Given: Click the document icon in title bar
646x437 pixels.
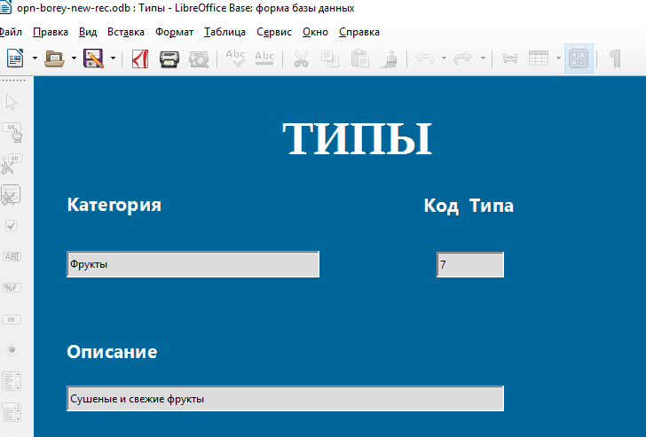Looking at the screenshot, I should click(5, 7).
